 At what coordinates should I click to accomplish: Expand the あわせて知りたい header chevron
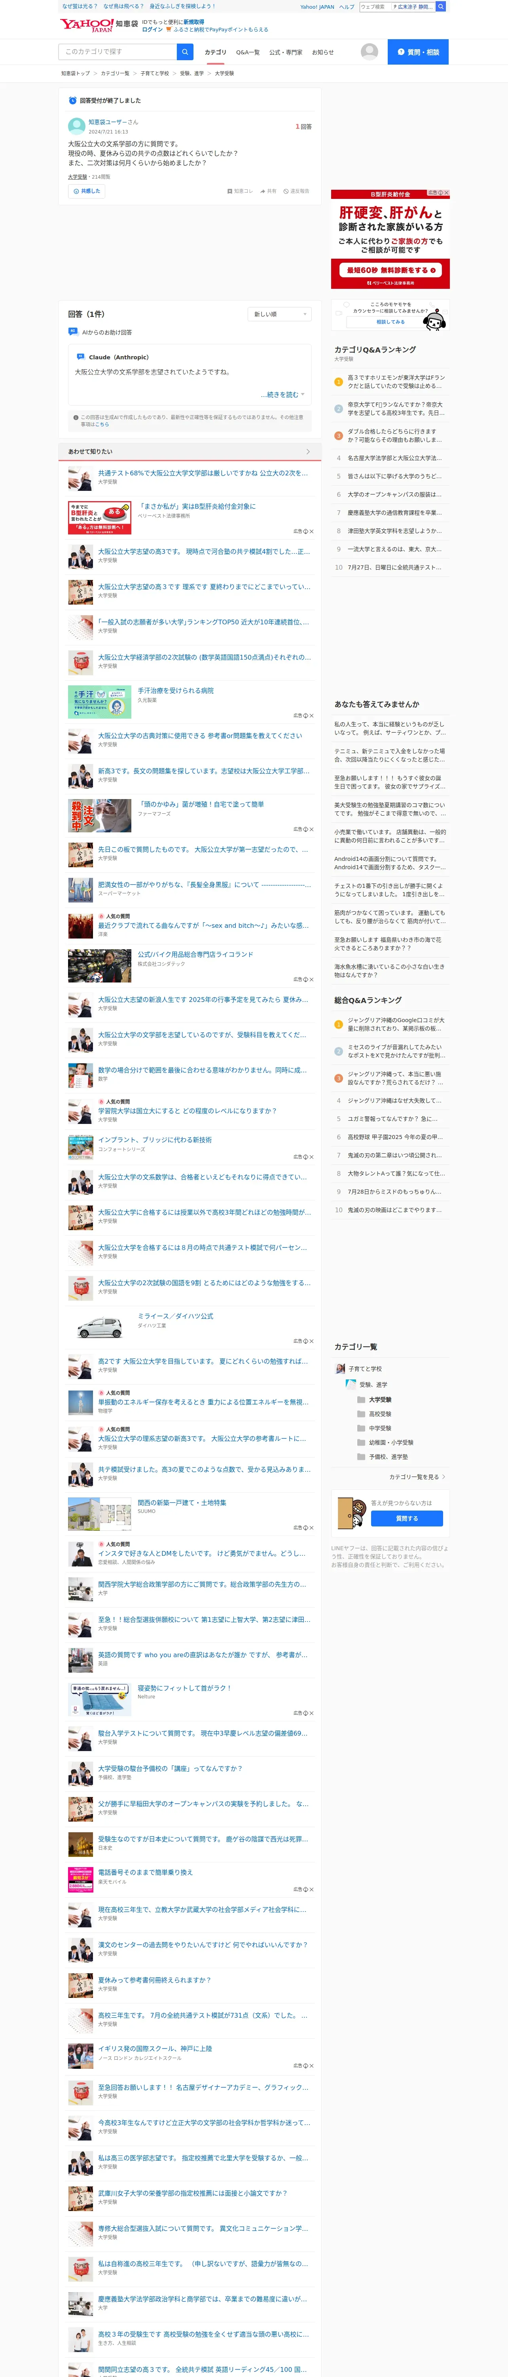308,451
